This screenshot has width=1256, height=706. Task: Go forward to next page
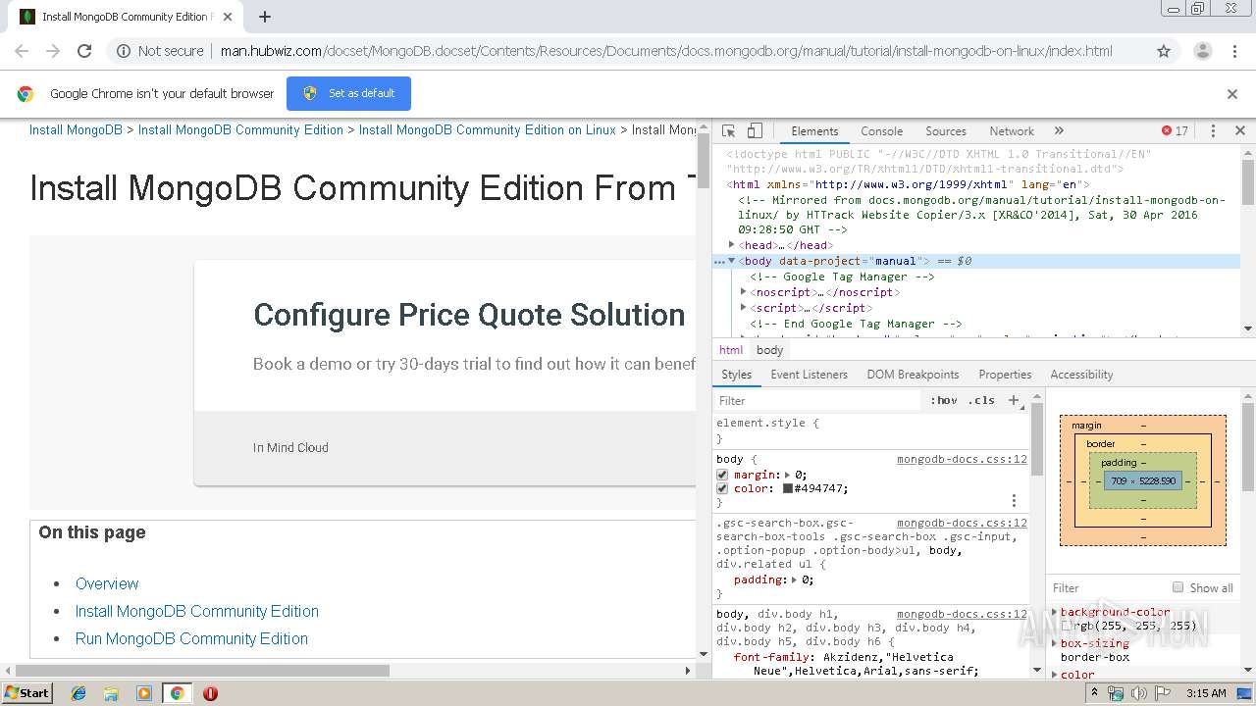pyautogui.click(x=53, y=51)
